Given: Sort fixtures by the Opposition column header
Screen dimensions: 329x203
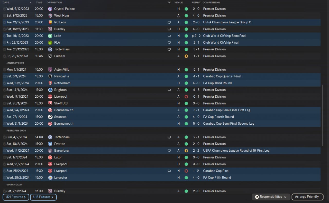Looking at the screenshot, I should click(54, 3).
